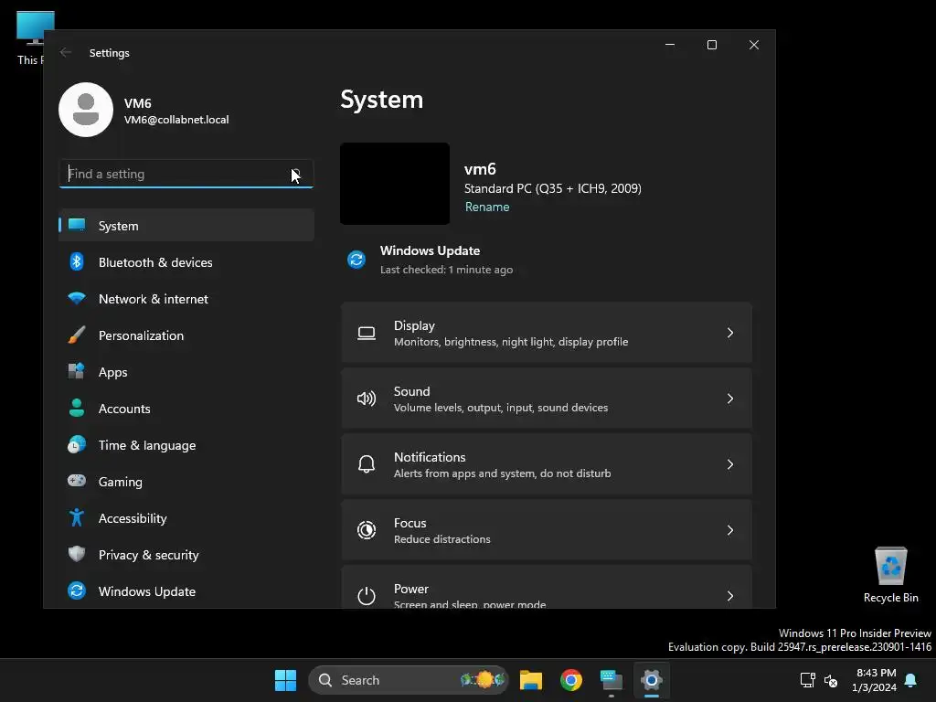Open Display monitors and brightness settings
The height and width of the screenshot is (702, 936).
tap(547, 333)
